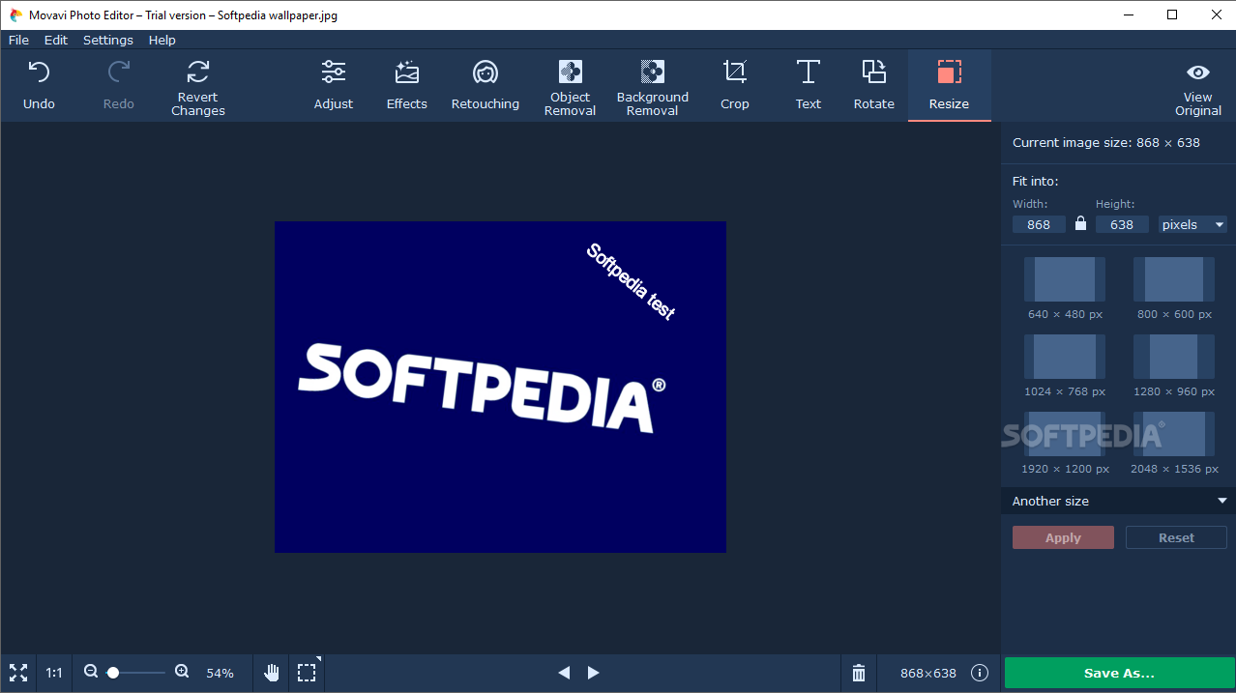This screenshot has width=1236, height=693.
Task: Open the Help menu
Action: point(162,40)
